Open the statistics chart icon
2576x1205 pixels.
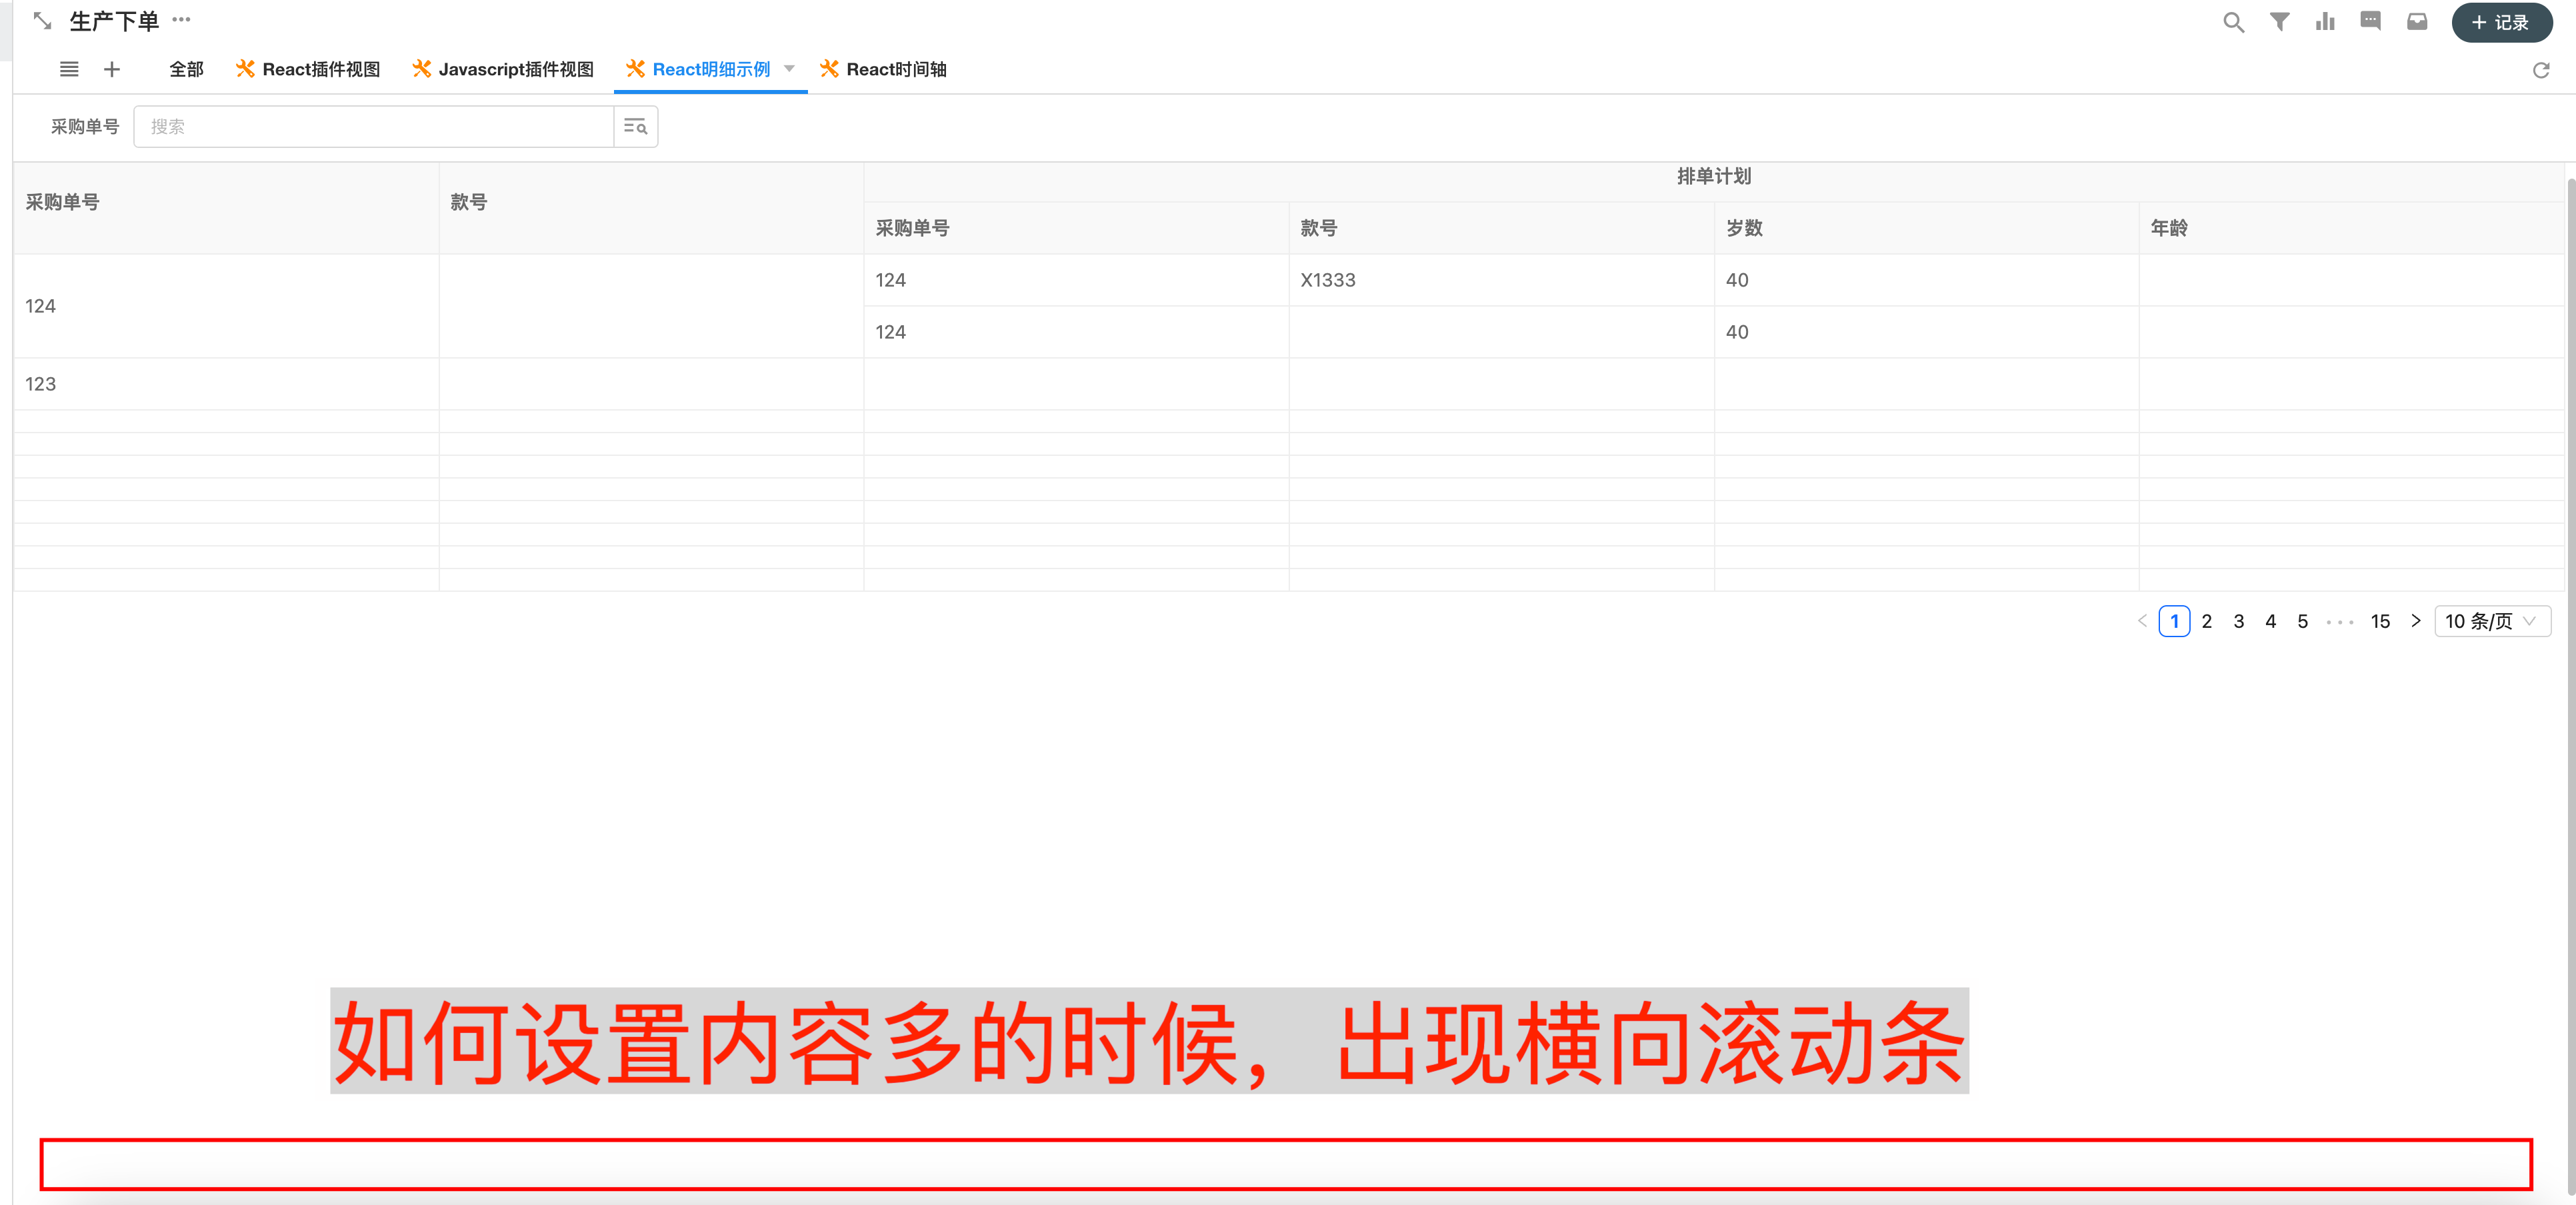(2325, 21)
